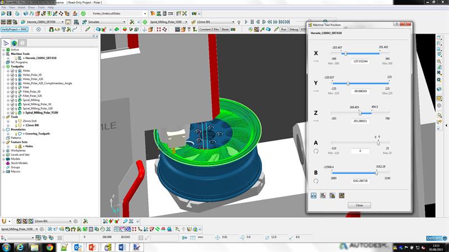Click the play simulation button
The height and width of the screenshot is (252, 449).
click(246, 22)
